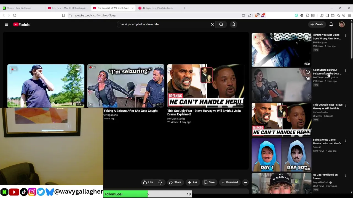Click the address bar URL
This screenshot has width=353, height=198.
pos(95,15)
